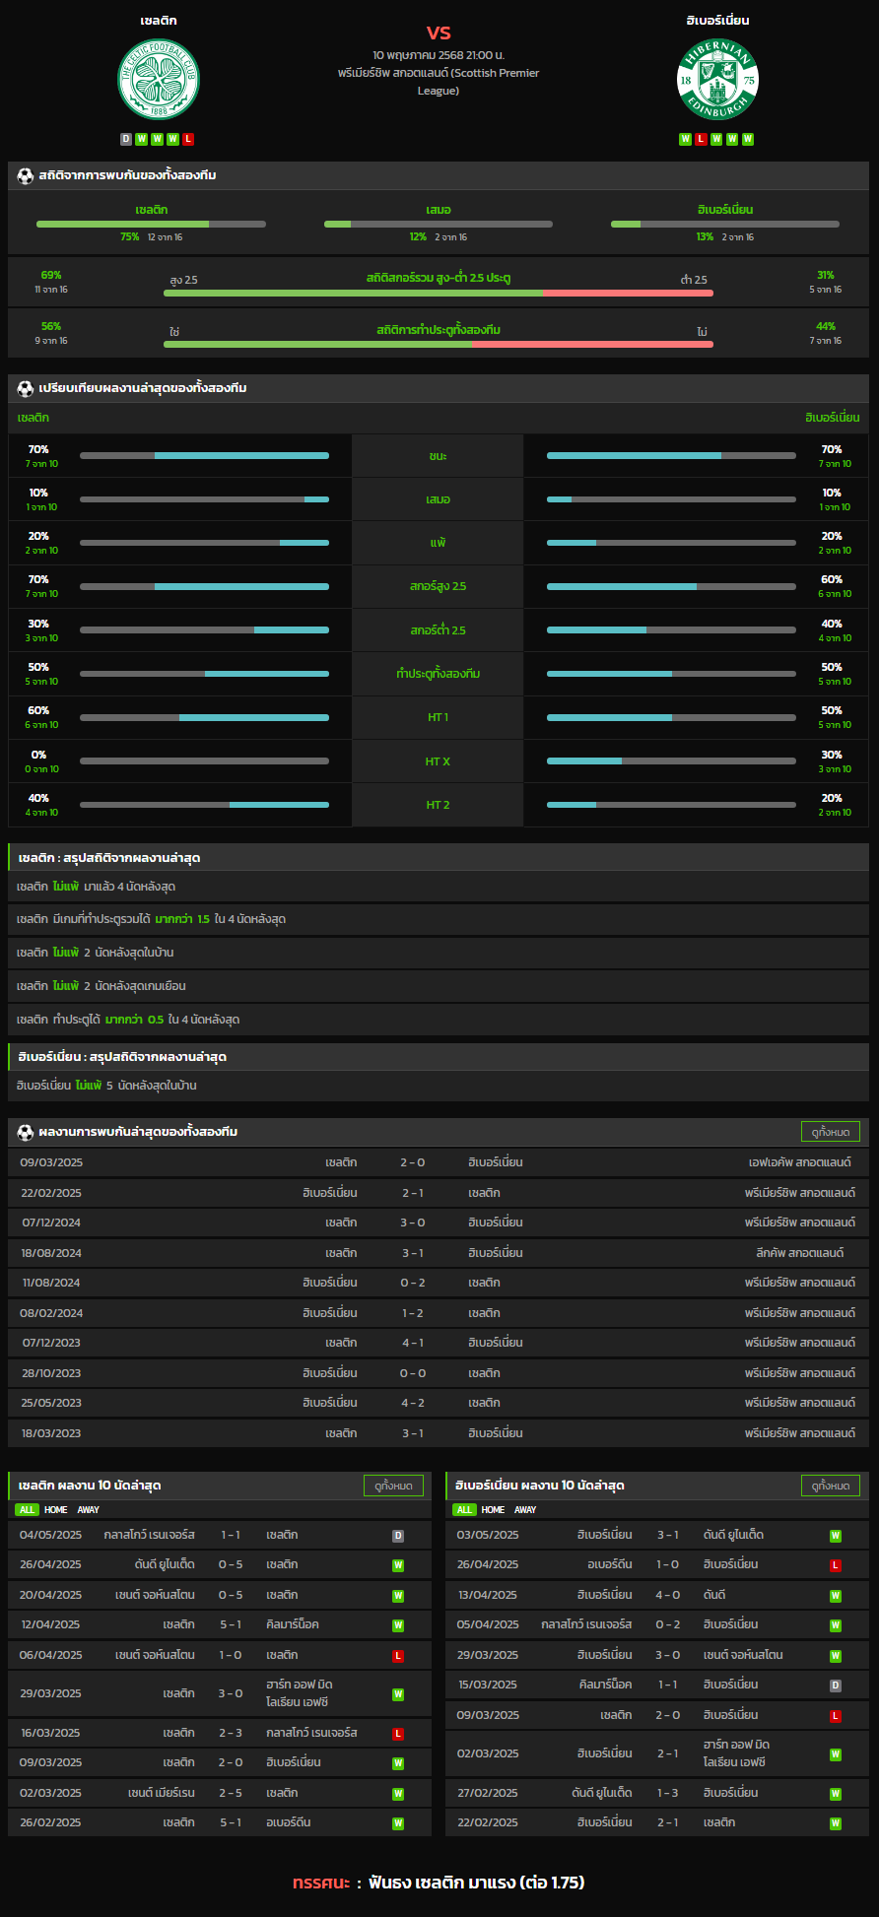Click the L result badge on 16/03/2025 row
Screen dimensions: 879x1917
click(x=398, y=1734)
